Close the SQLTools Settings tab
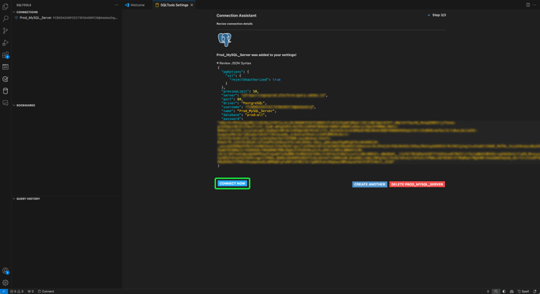This screenshot has height=294, width=540. [x=192, y=5]
